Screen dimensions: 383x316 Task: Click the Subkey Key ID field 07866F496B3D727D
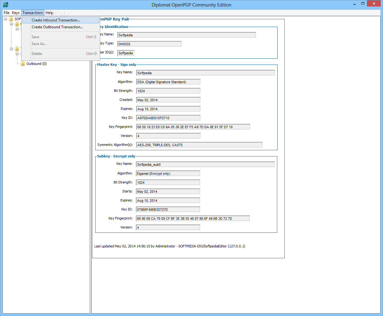(168, 210)
